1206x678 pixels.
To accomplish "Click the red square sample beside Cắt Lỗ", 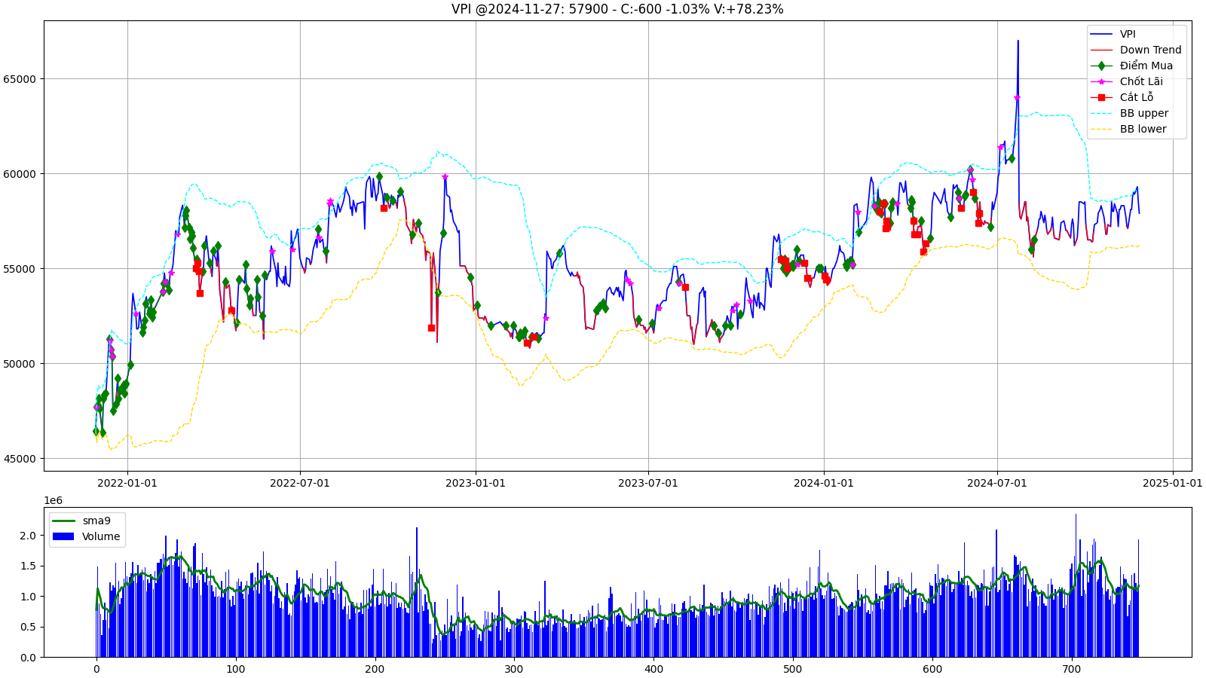I will click(x=1101, y=97).
